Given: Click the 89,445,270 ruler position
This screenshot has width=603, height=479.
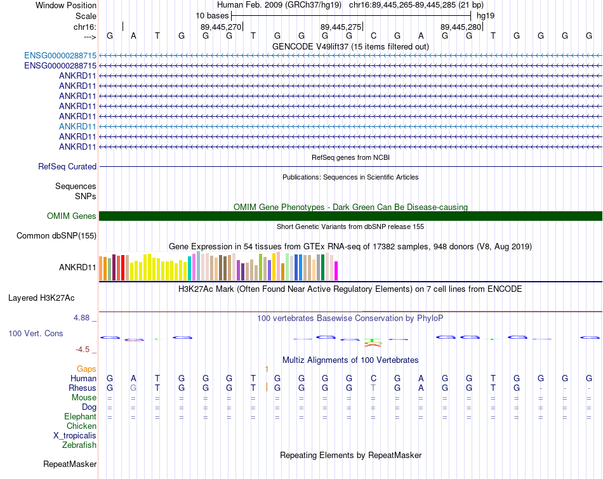Looking at the screenshot, I should pos(221,27).
